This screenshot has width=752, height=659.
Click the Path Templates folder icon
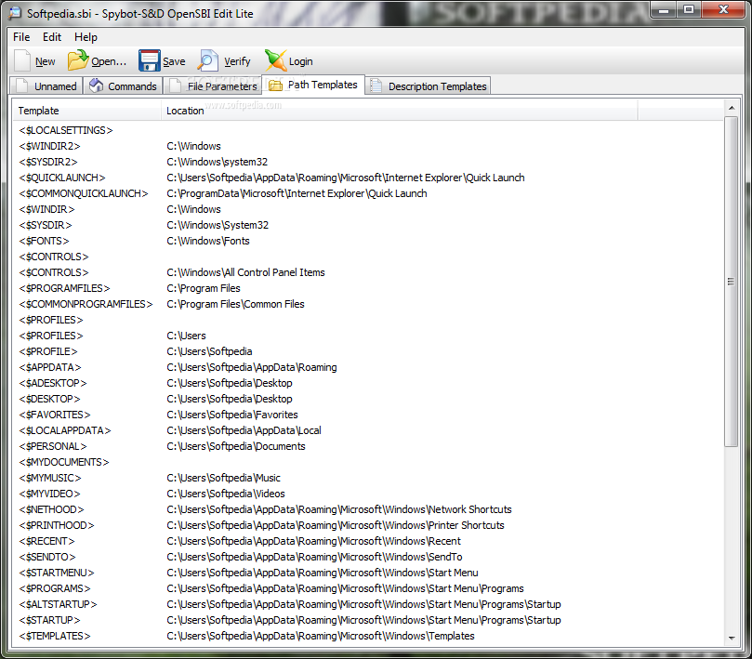coord(275,85)
